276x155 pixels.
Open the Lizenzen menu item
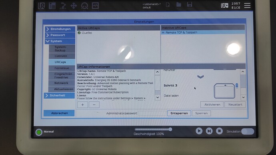[62, 56]
